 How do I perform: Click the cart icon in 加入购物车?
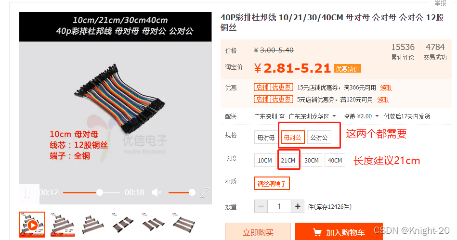coord(317,232)
